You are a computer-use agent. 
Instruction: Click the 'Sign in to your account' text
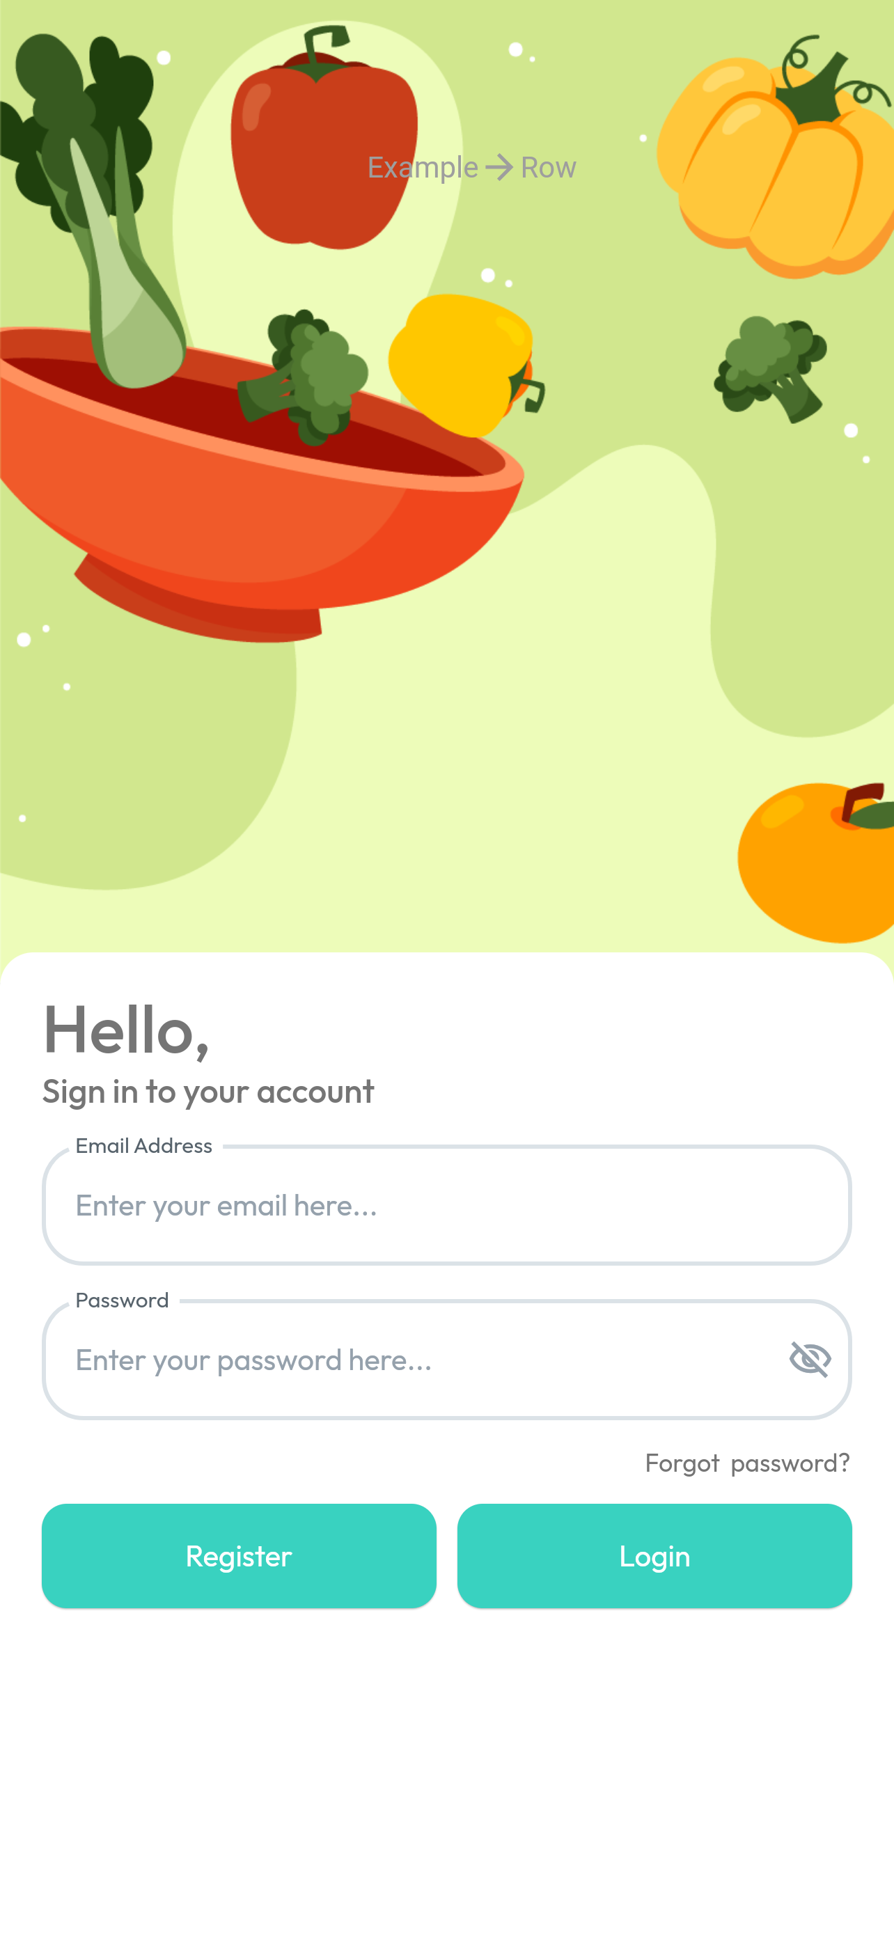pyautogui.click(x=208, y=1092)
